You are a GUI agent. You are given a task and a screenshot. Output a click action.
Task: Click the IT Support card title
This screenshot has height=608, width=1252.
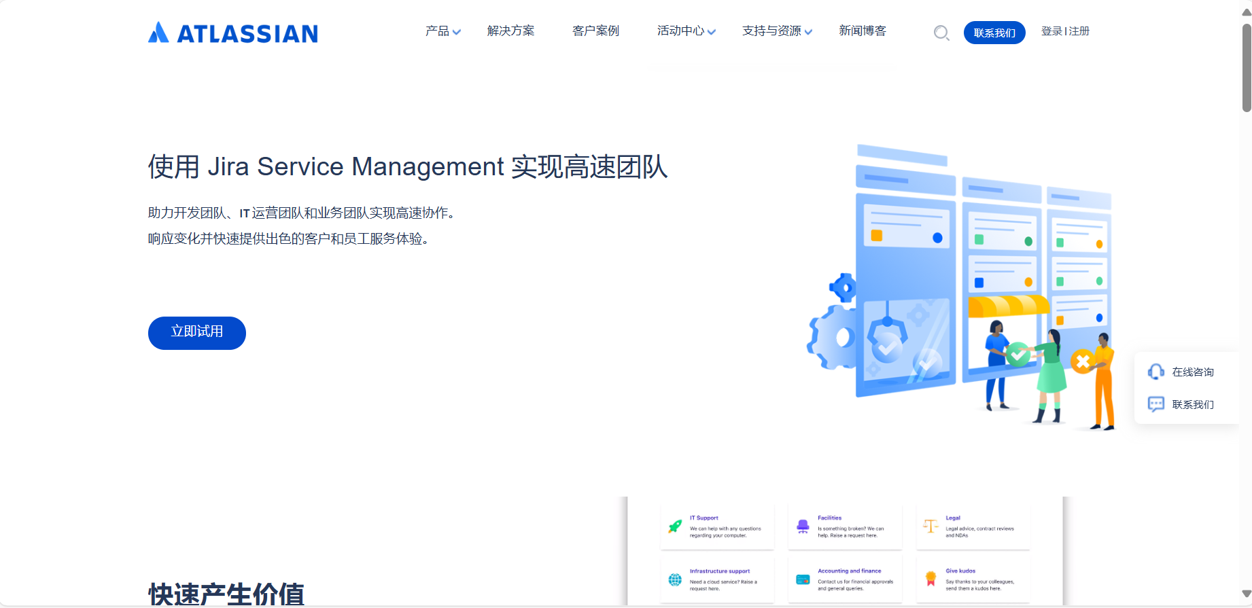pos(703,518)
